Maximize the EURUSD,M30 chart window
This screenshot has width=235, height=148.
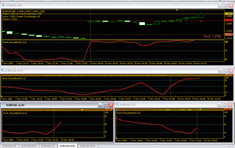(106, 105)
